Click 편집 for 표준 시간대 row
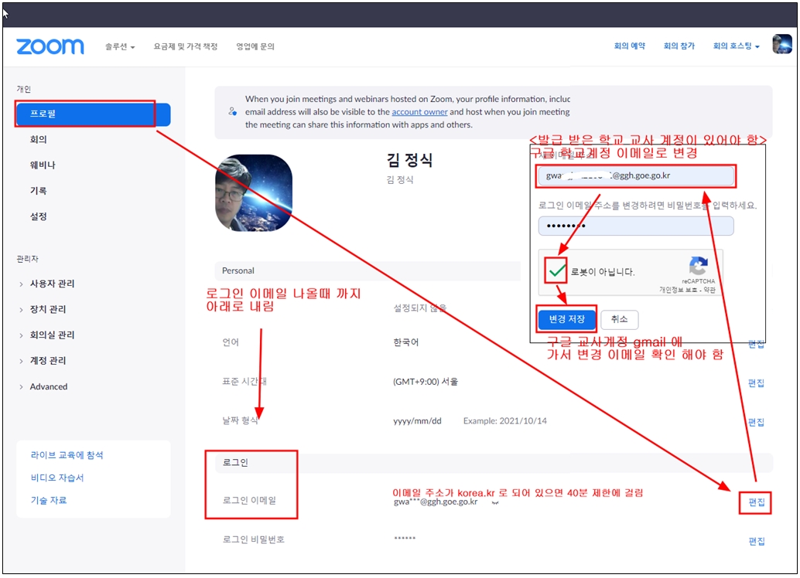 click(x=756, y=382)
